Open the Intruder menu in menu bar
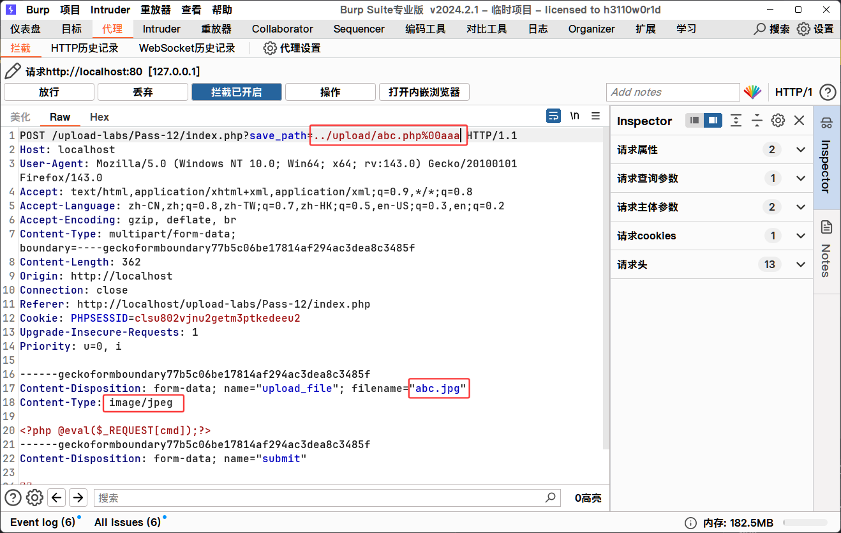 [110, 10]
